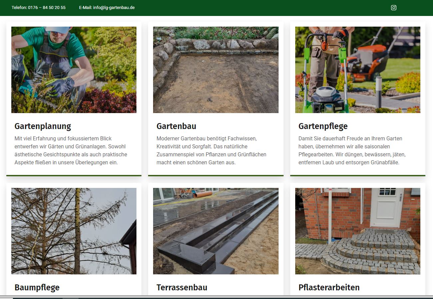Open the Terrassenbau black stone steps photo

pos(216,231)
